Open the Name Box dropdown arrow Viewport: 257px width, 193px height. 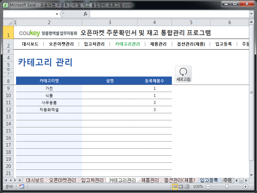tap(57, 14)
